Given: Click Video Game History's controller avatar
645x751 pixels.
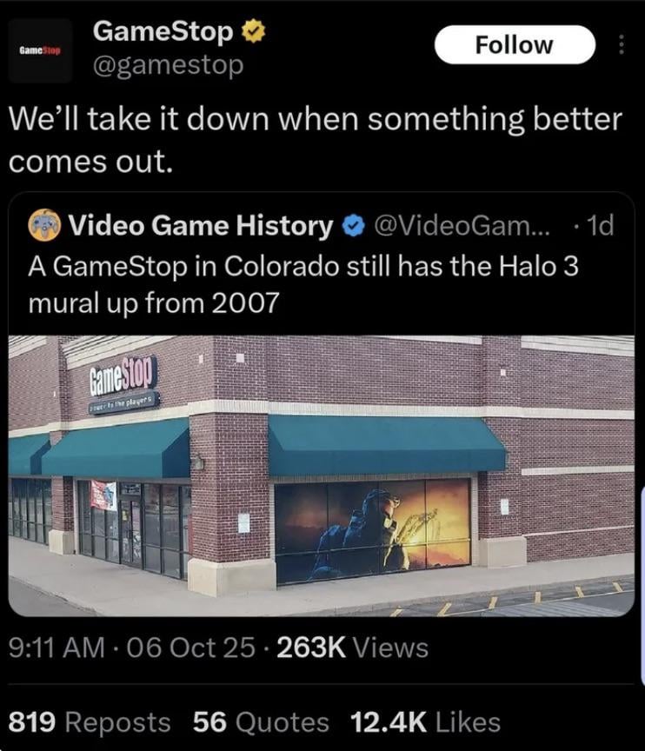Looking at the screenshot, I should pos(44,225).
